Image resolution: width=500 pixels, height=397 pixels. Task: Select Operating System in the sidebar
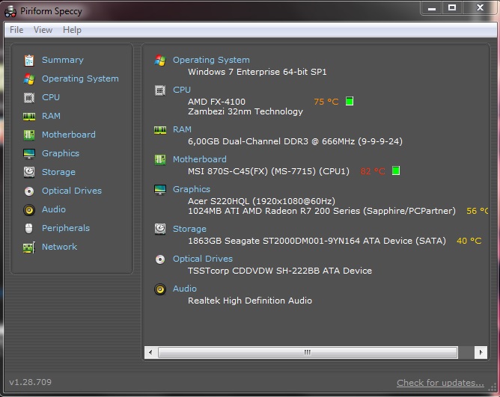(80, 79)
